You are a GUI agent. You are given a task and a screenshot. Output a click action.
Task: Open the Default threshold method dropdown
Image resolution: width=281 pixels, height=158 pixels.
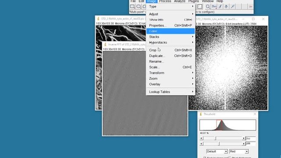click(x=217, y=151)
